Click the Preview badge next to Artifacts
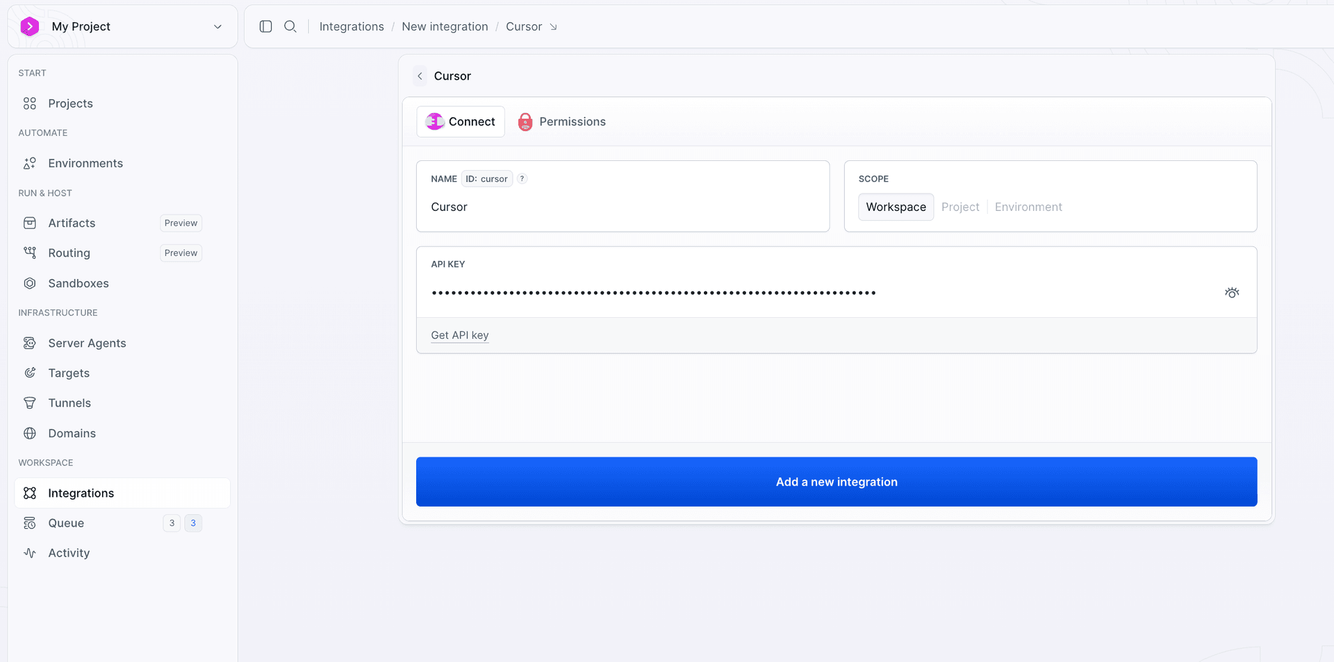Screen dimensions: 1334x662 pyautogui.click(x=181, y=223)
